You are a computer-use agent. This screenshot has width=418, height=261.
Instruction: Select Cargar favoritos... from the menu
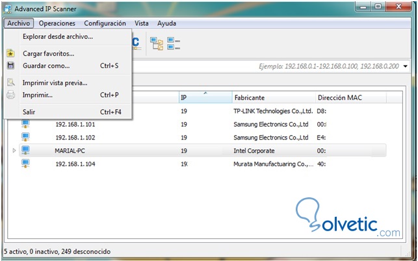click(68, 53)
